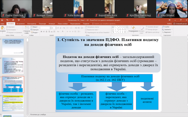Viewport: 188px width, 117px height.
Task: Toggle justified text alignment
Action: click(x=75, y=32)
